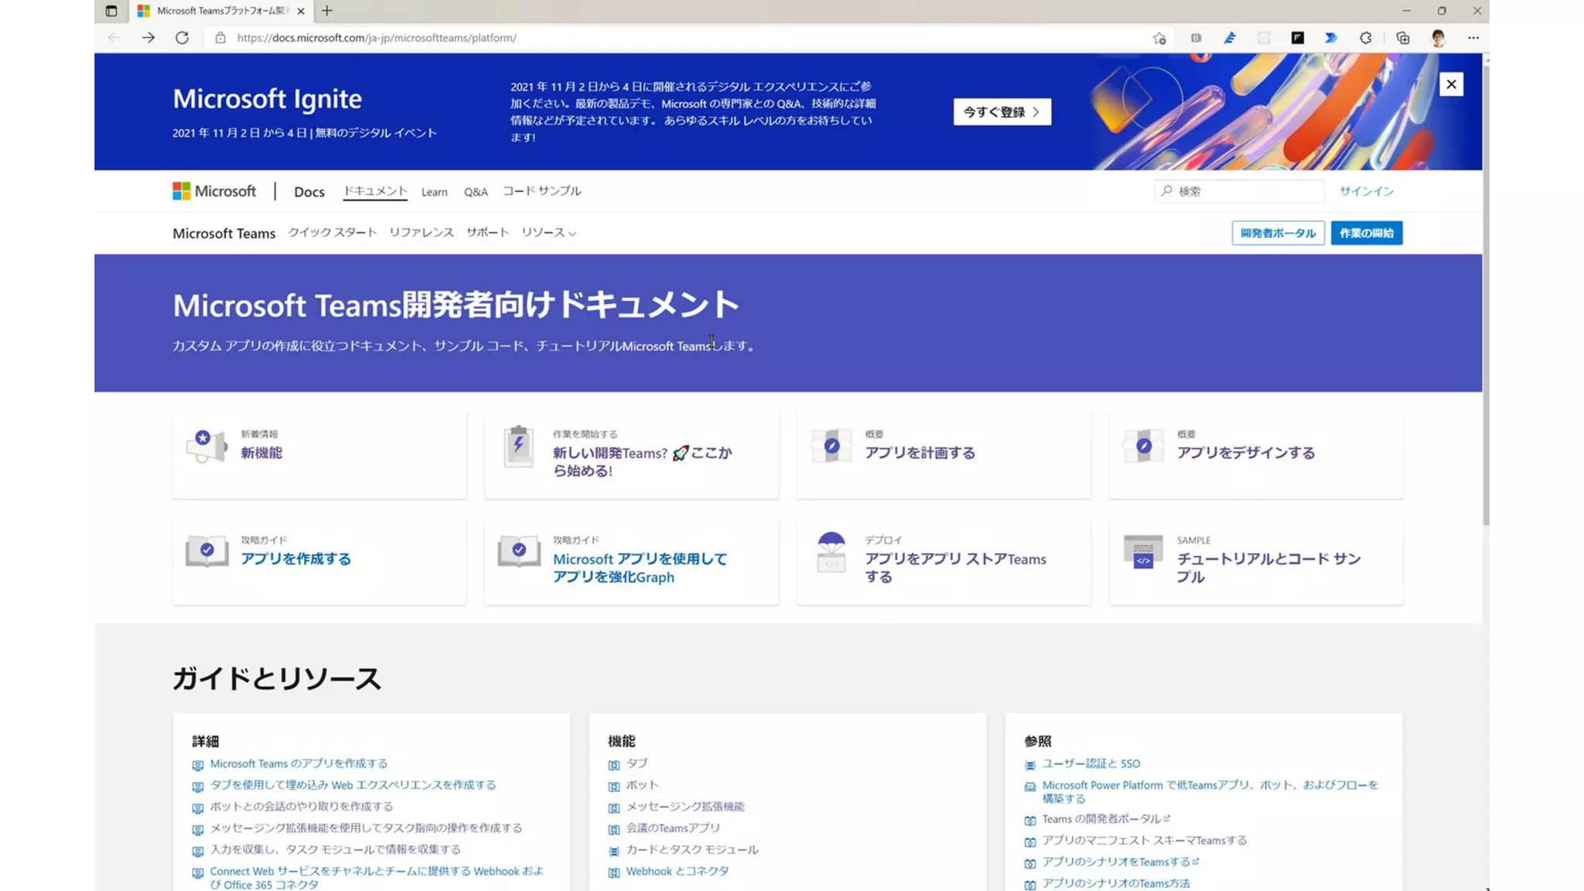
Task: Click the tab actions menu icon
Action: coord(111,11)
